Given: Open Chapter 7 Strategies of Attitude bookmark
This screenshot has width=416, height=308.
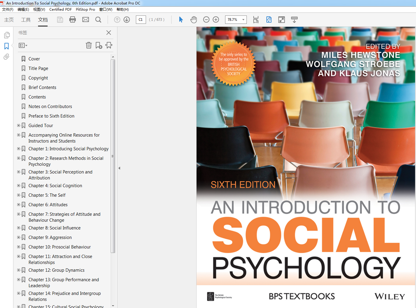Looking at the screenshot, I should coord(65,217).
